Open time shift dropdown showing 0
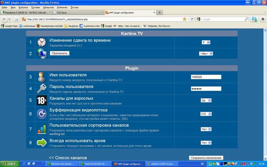The width and height of the screenshot is (267, 167). [x=206, y=42]
